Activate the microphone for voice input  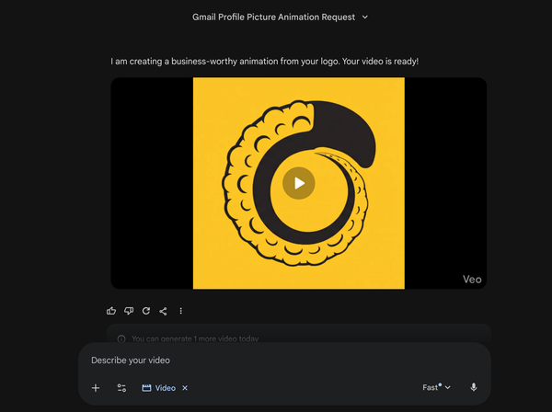pos(474,387)
